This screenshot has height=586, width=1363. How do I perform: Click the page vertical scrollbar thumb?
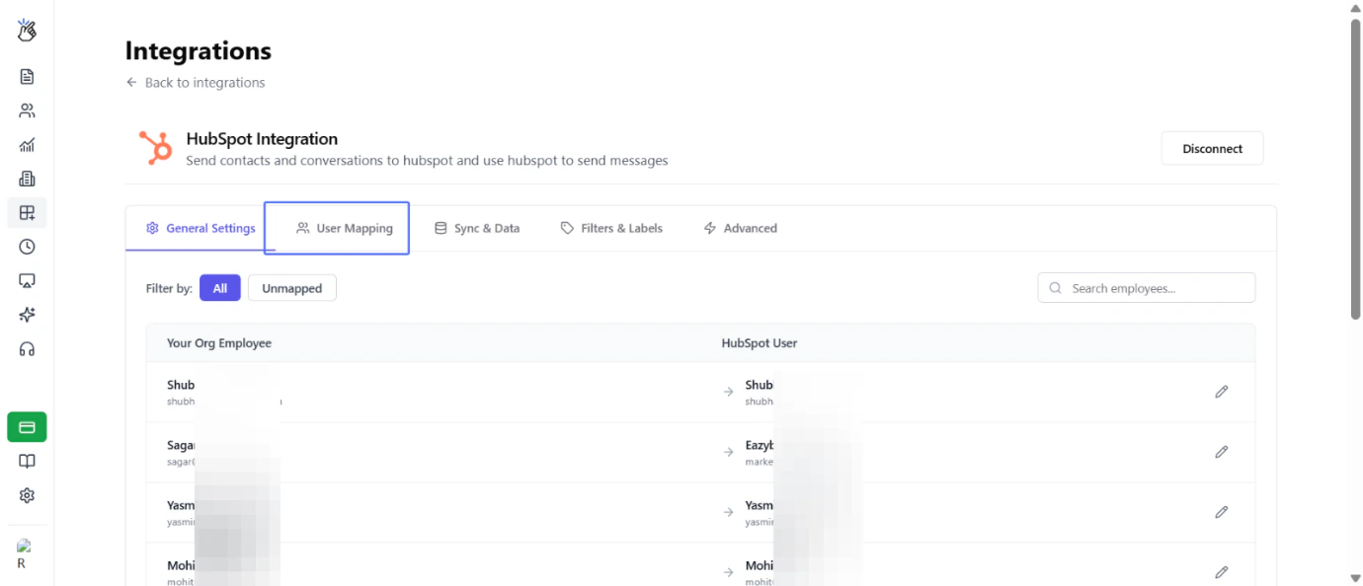1355,168
